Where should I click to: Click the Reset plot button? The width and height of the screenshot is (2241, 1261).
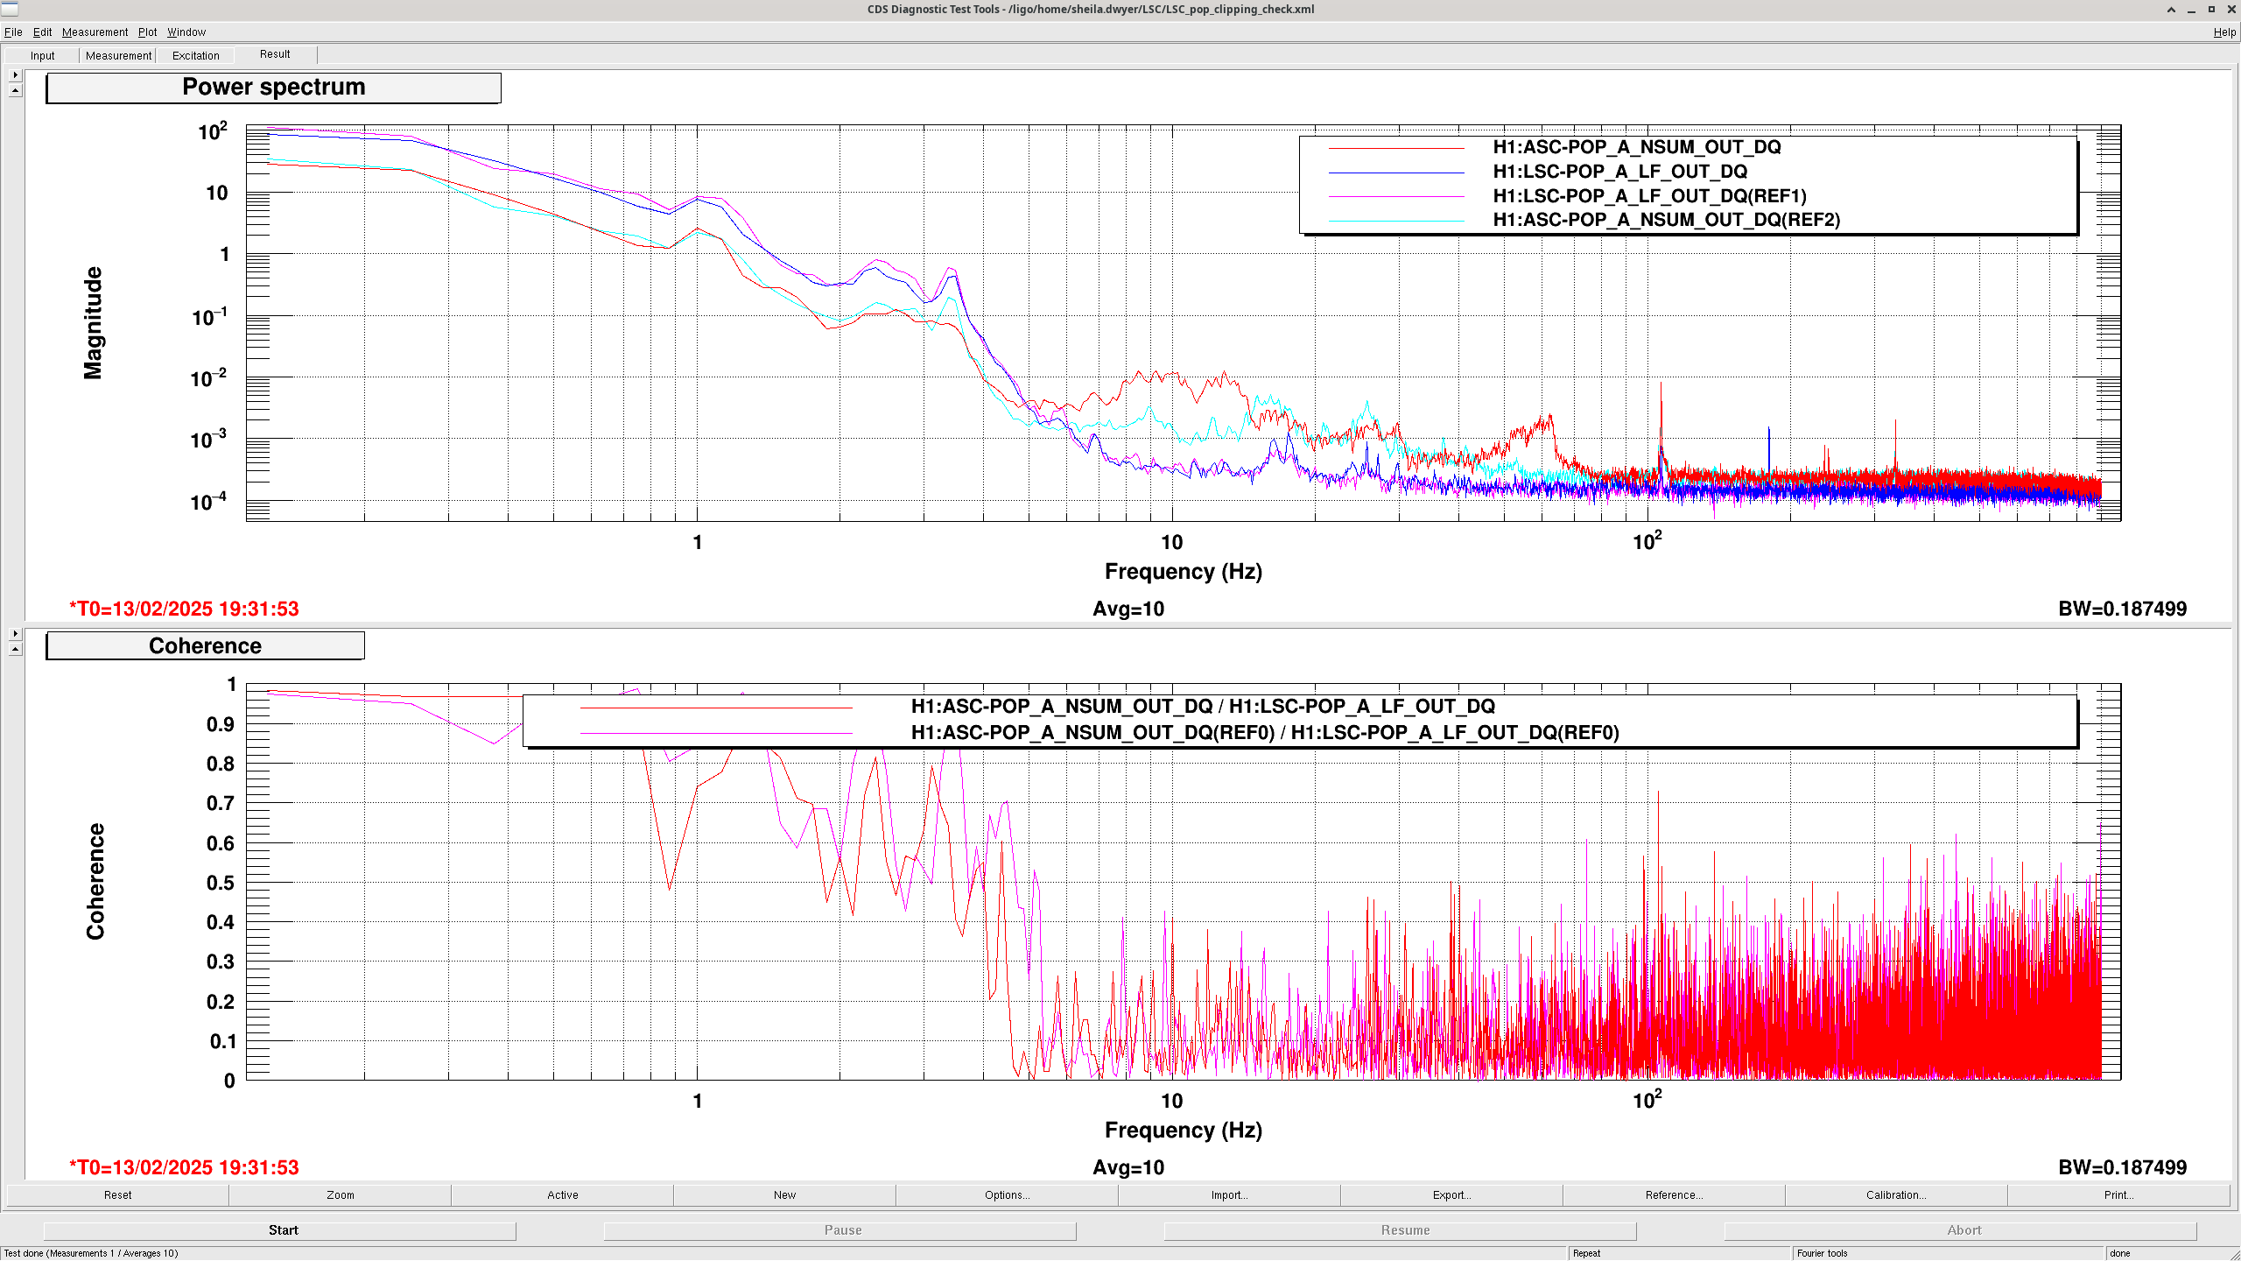coord(118,1195)
